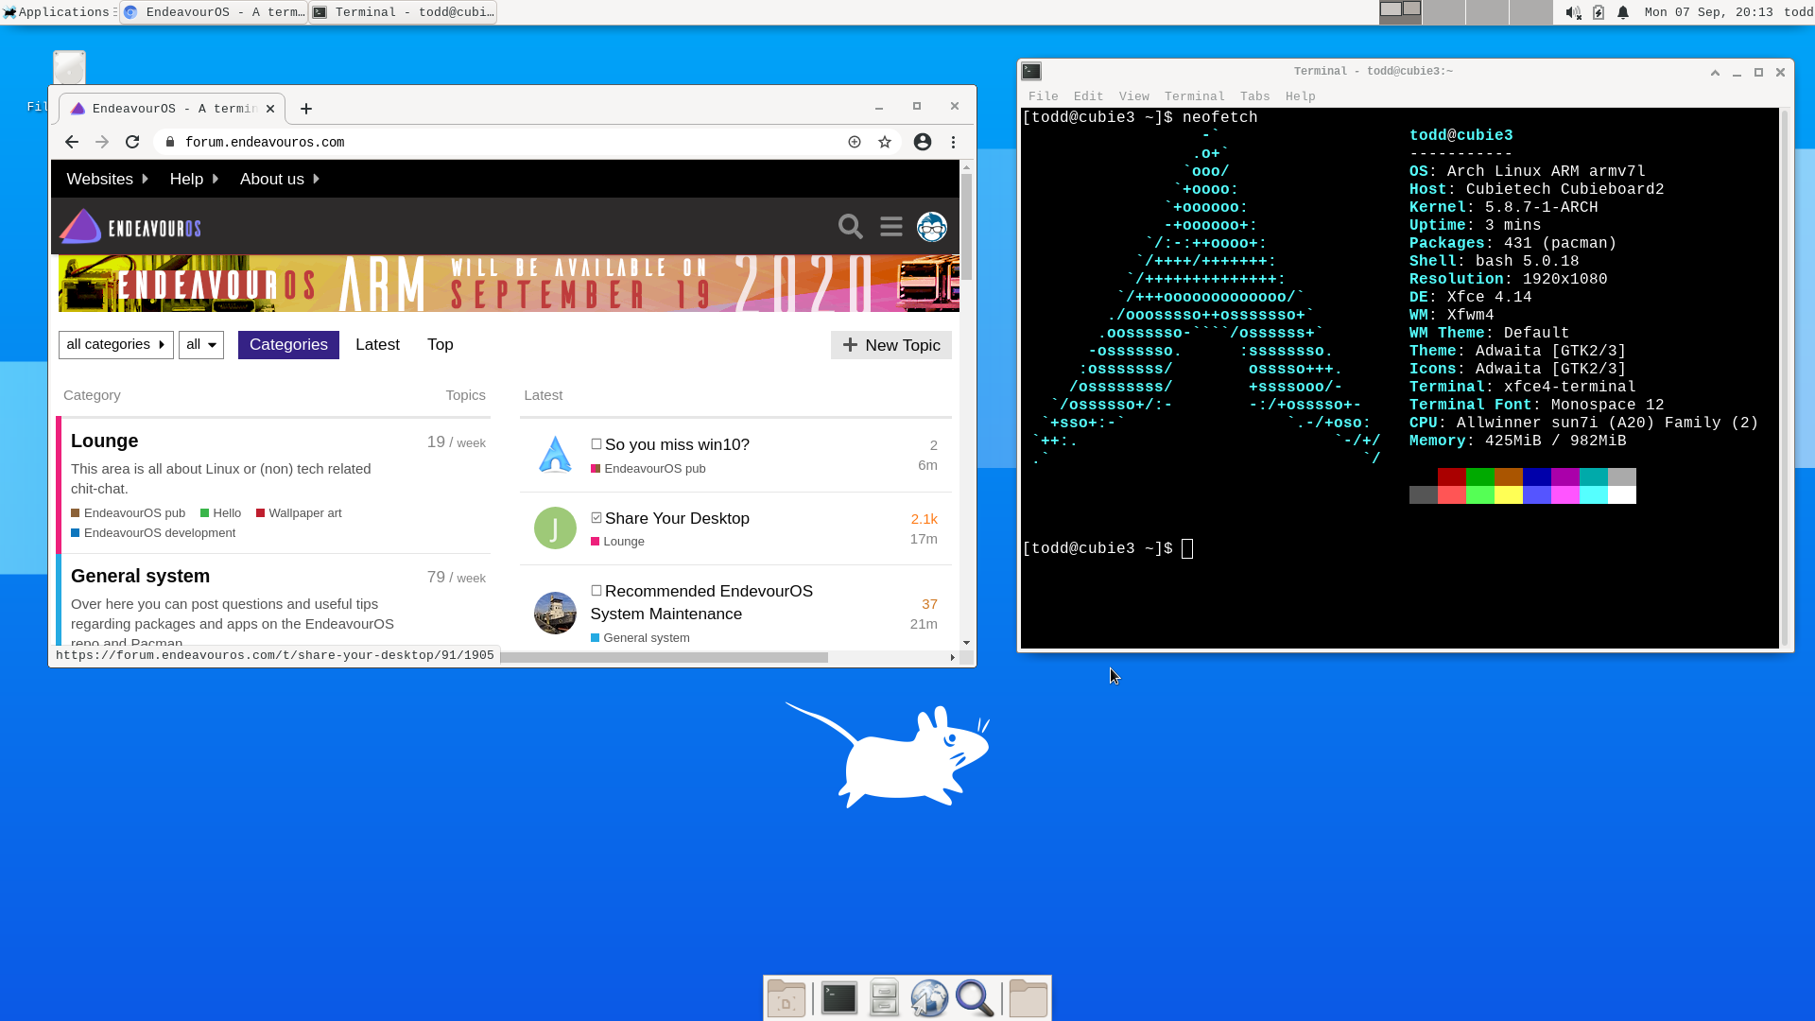The height and width of the screenshot is (1021, 1815).
Task: Open the browser's three-dot menu
Action: click(x=953, y=142)
